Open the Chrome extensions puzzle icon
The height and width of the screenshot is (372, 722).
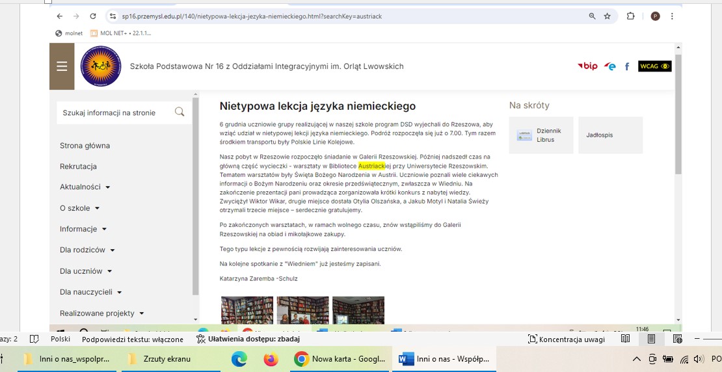[630, 16]
